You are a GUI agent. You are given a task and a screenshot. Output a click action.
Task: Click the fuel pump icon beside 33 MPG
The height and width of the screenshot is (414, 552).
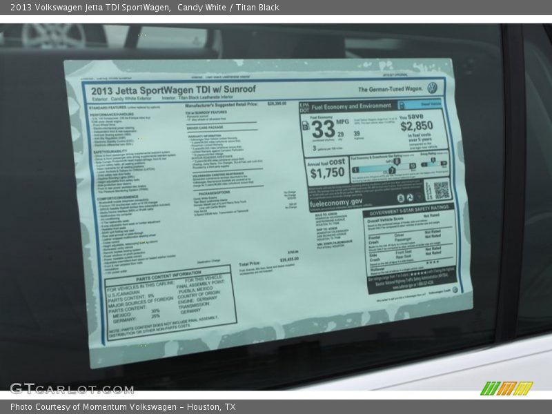pos(306,125)
